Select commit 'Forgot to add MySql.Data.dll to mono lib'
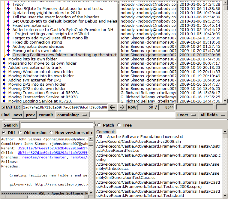The width and height of the screenshot is (228, 199). click(x=50, y=38)
